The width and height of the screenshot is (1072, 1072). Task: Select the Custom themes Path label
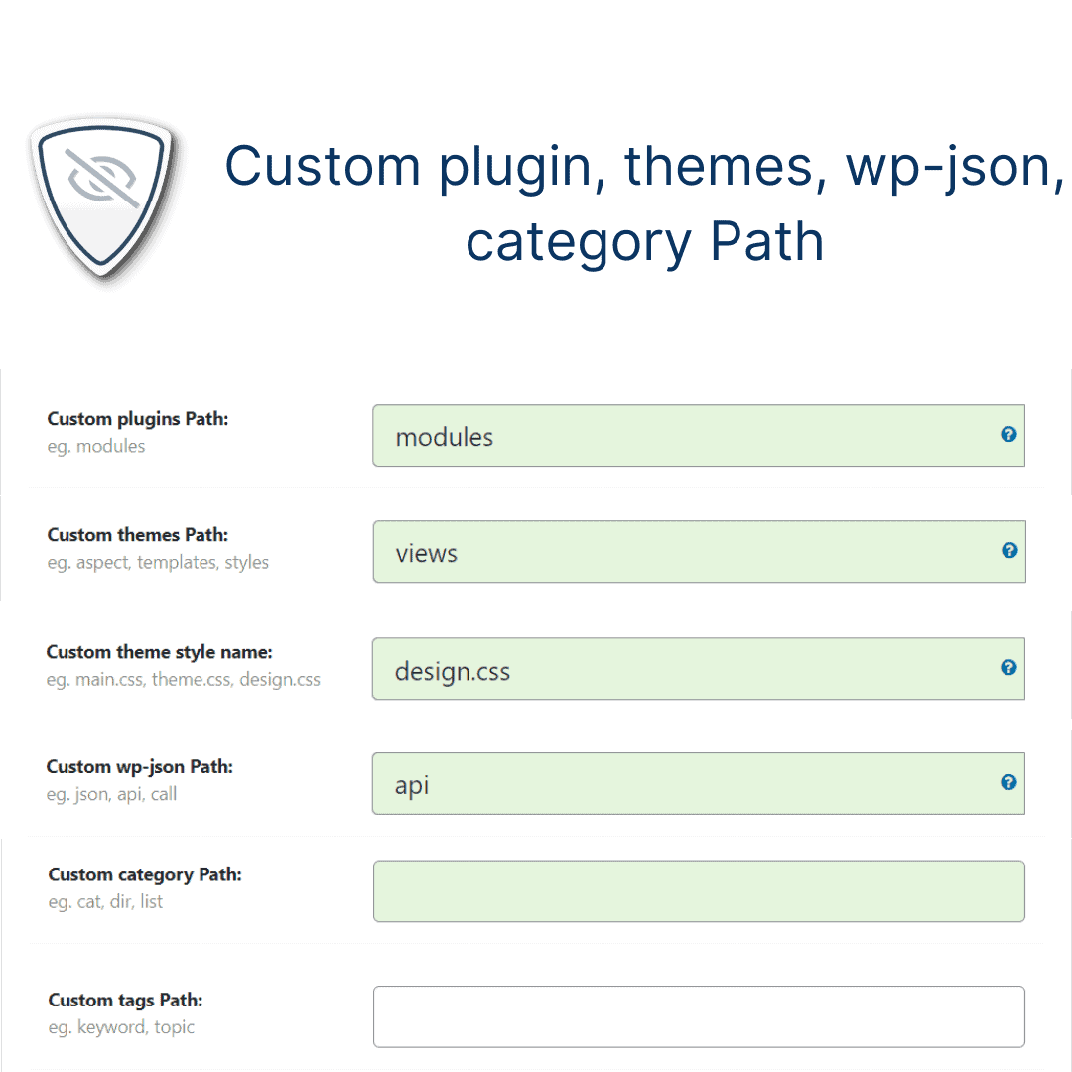tap(138, 535)
